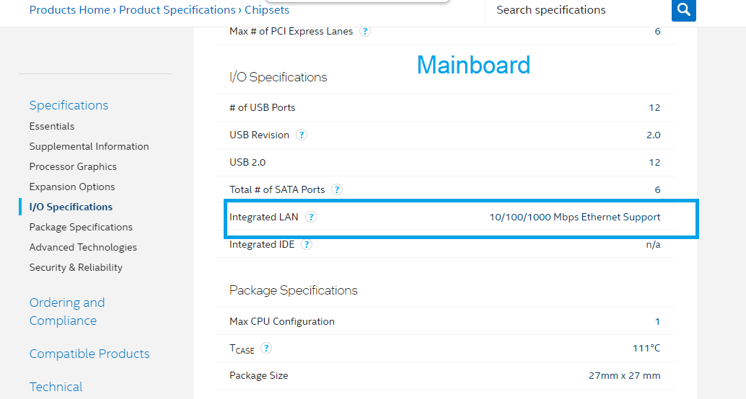746x399 pixels.
Task: Open help icon for Max PCI Express Lanes
Action: (365, 32)
